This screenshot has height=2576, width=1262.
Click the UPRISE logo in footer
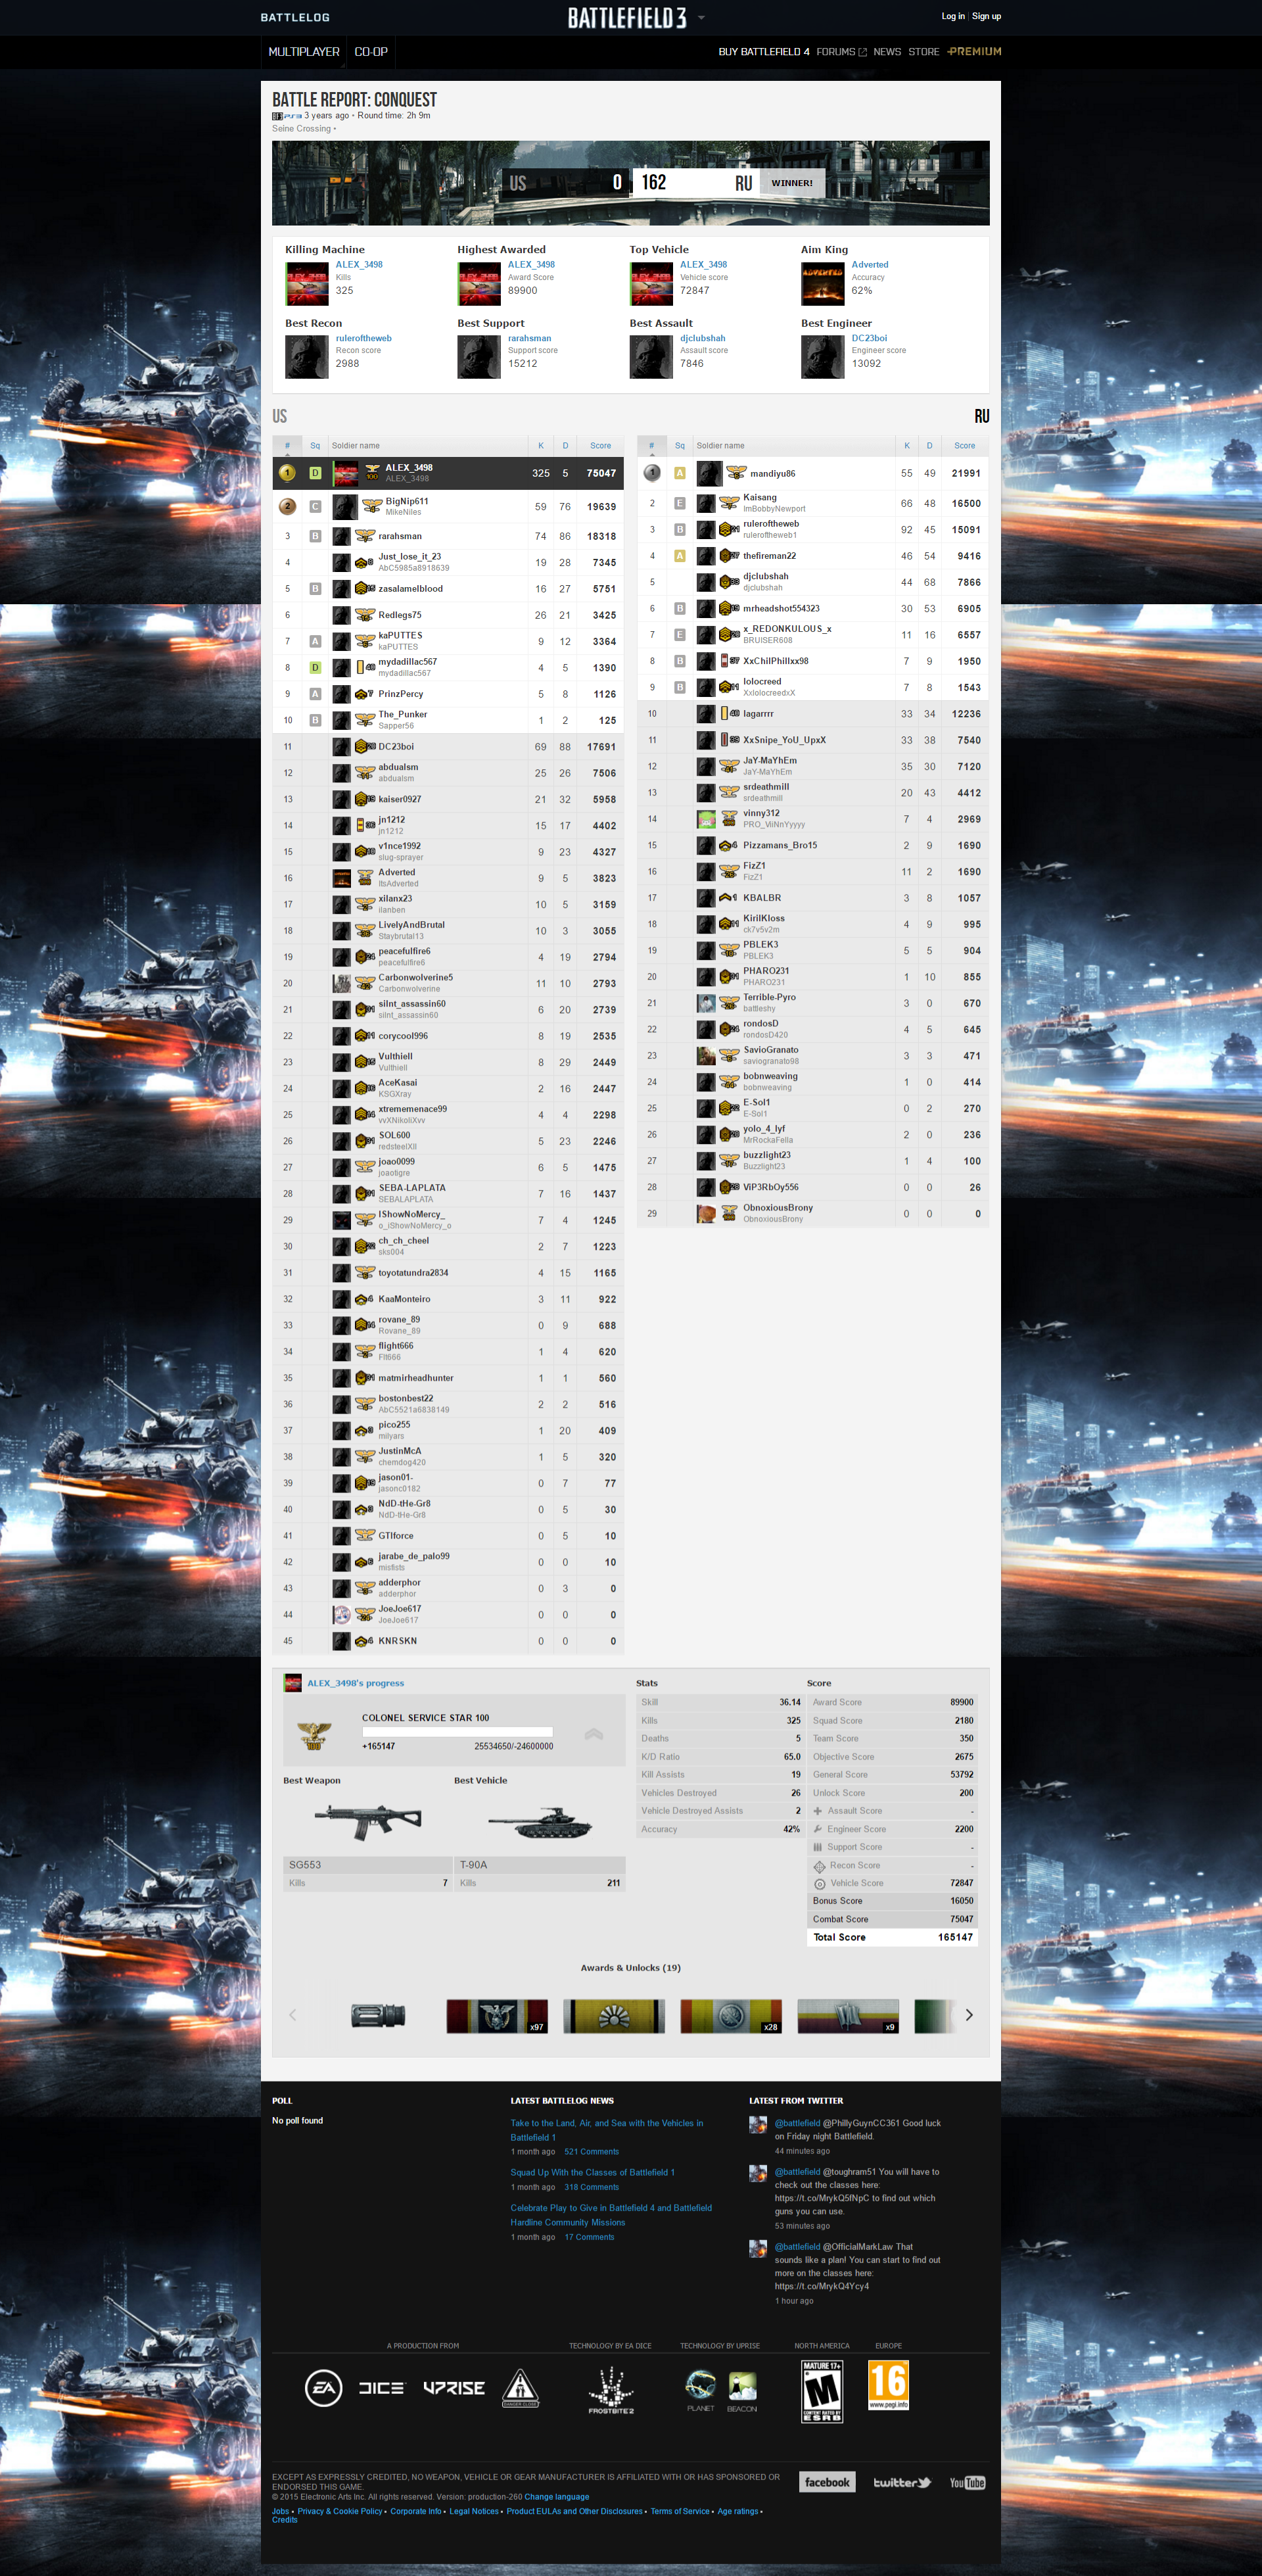point(454,2388)
